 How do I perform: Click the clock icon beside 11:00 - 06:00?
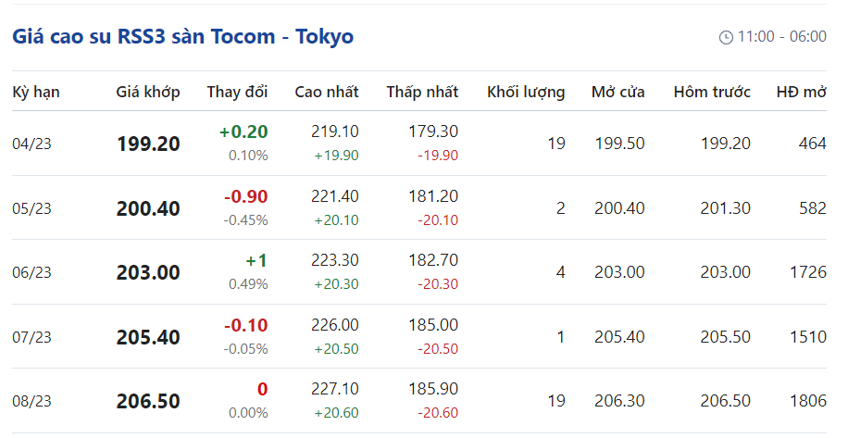click(x=726, y=37)
